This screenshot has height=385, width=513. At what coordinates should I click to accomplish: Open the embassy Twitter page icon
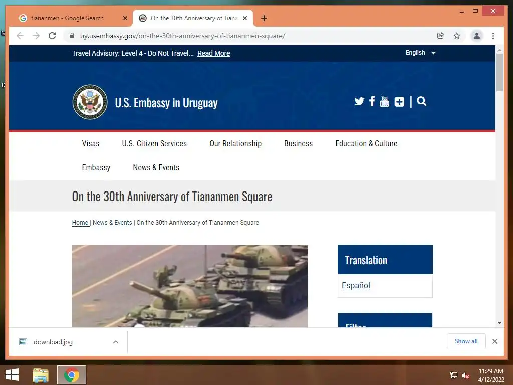click(359, 101)
